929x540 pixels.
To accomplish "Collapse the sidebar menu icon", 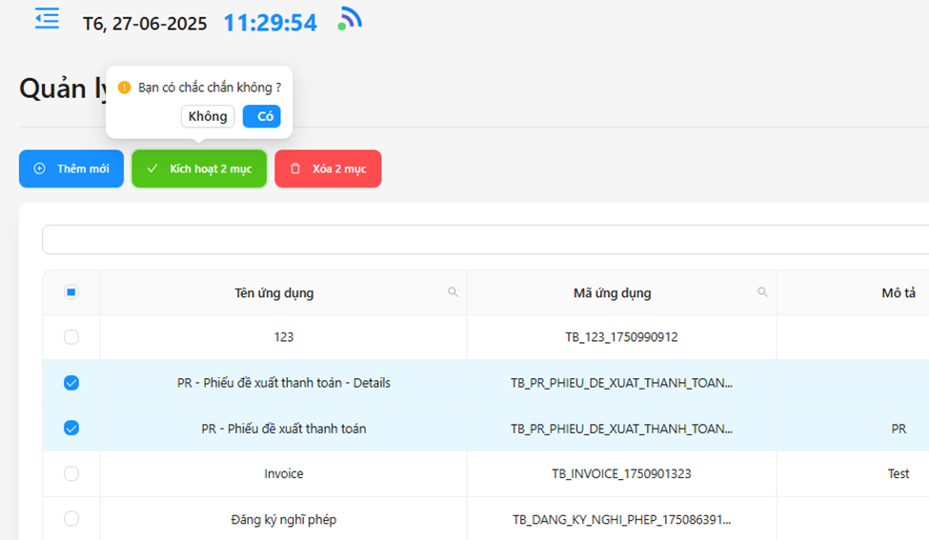I will pos(47,19).
